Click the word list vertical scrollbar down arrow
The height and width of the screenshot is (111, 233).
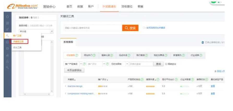click(x=52, y=91)
